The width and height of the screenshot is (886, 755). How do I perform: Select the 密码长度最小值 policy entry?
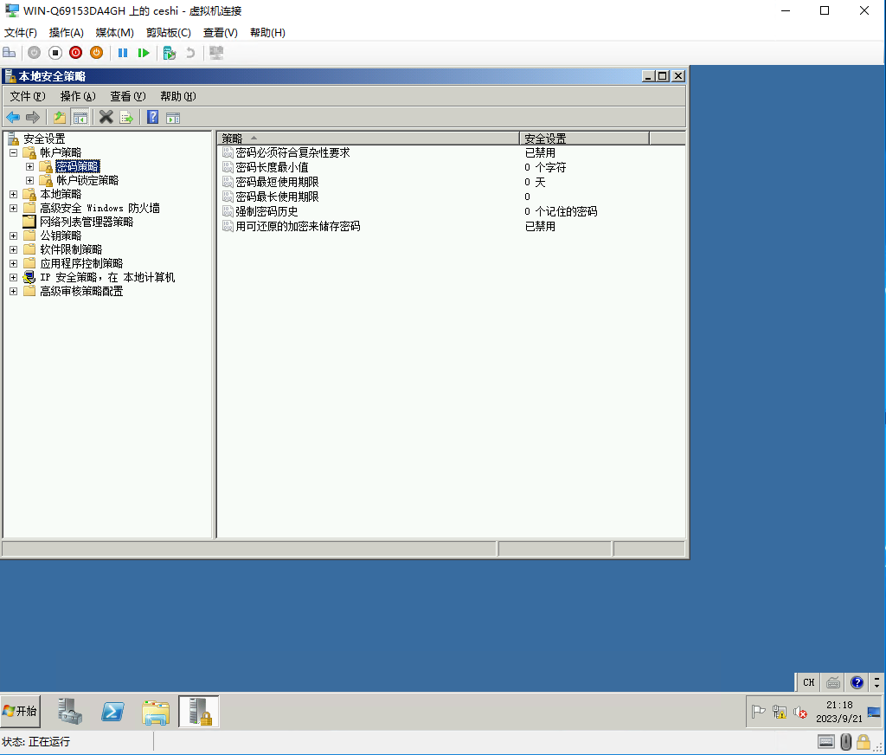click(x=272, y=167)
